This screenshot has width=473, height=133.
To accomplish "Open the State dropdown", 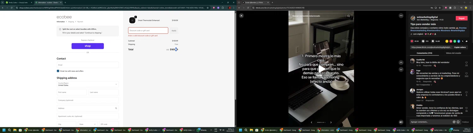I will pyautogui.click(x=87, y=124).
